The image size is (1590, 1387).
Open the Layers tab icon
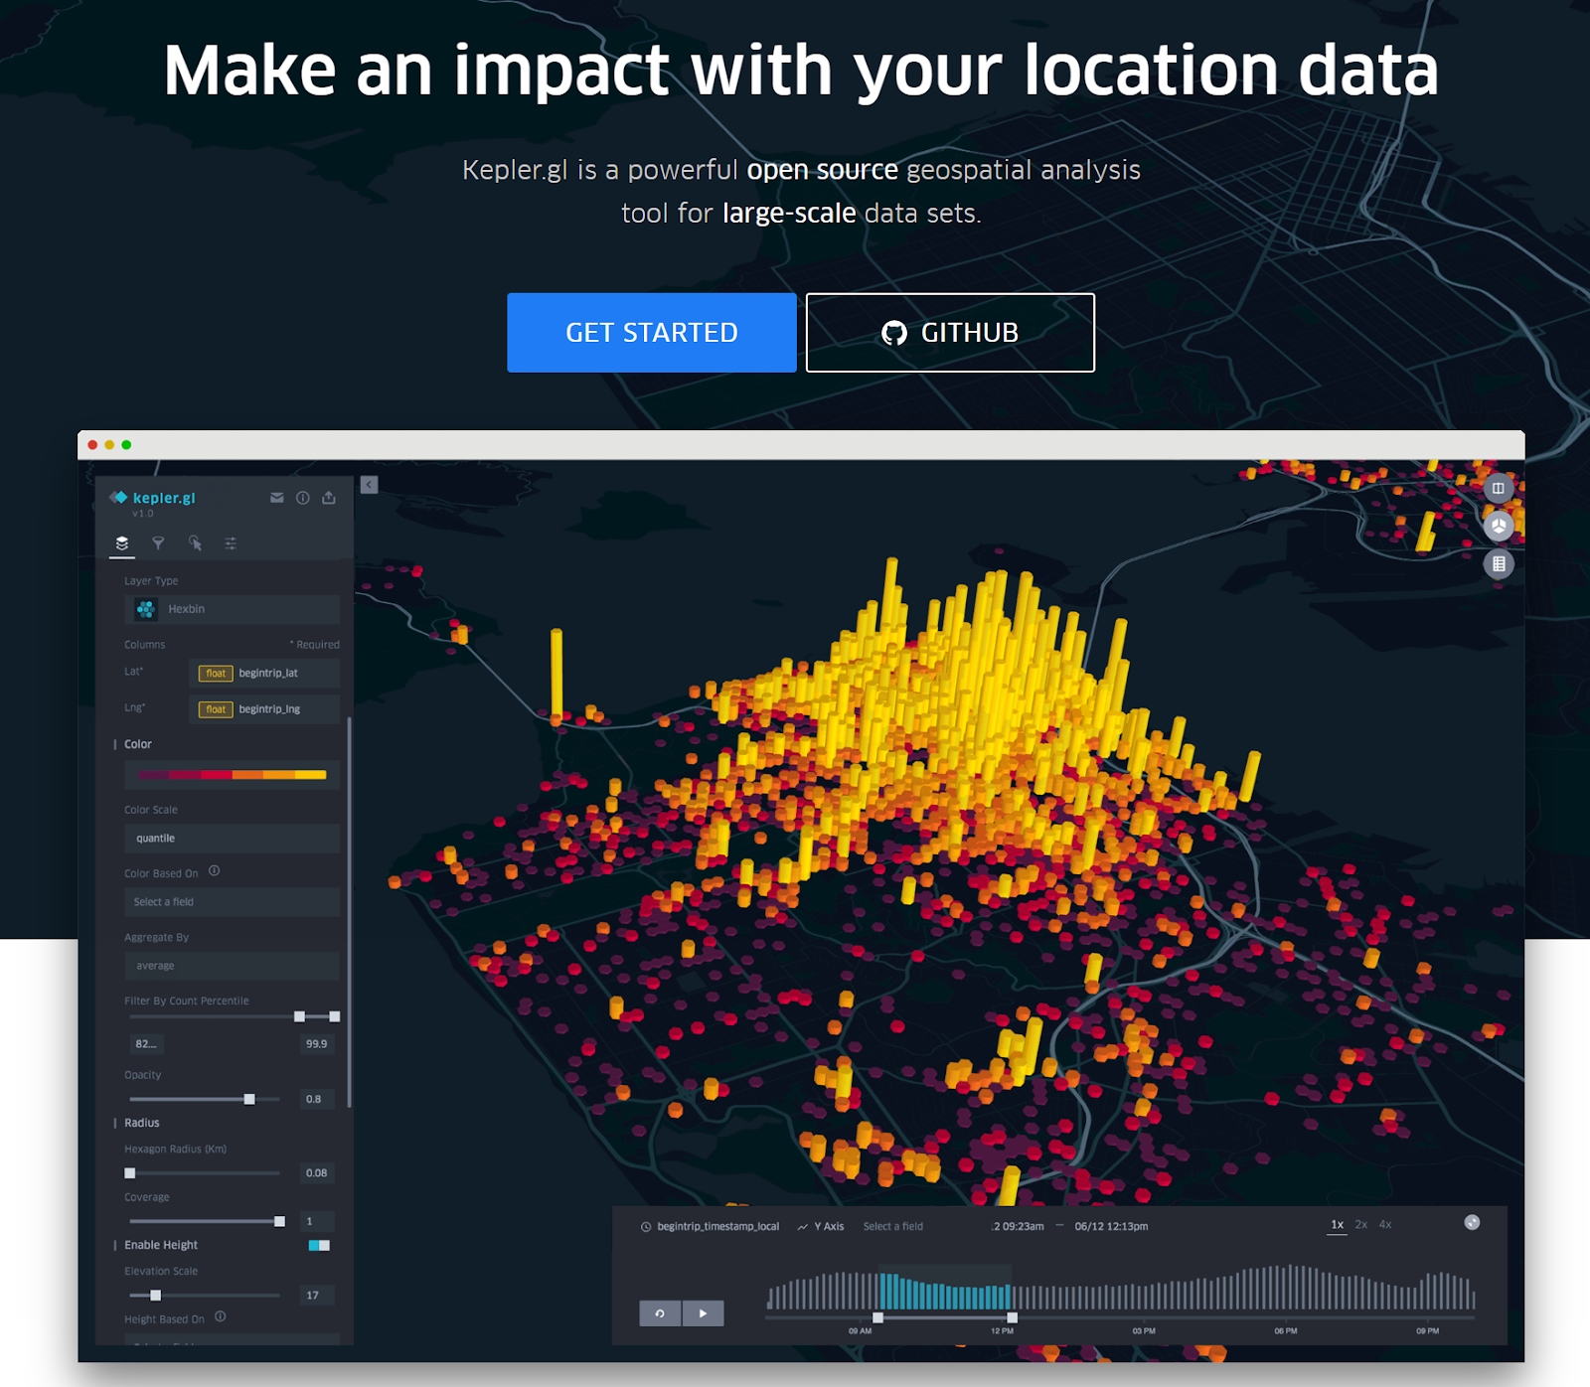(x=122, y=543)
